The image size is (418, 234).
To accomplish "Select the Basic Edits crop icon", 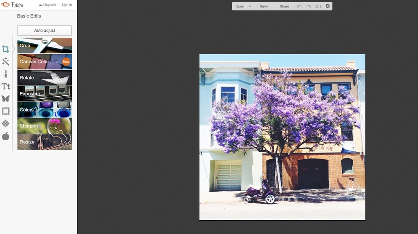I will [x=5, y=49].
